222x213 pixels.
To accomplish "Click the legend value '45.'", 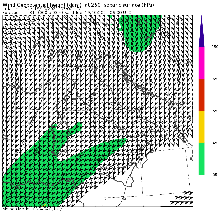I will pyautogui.click(x=216, y=143).
